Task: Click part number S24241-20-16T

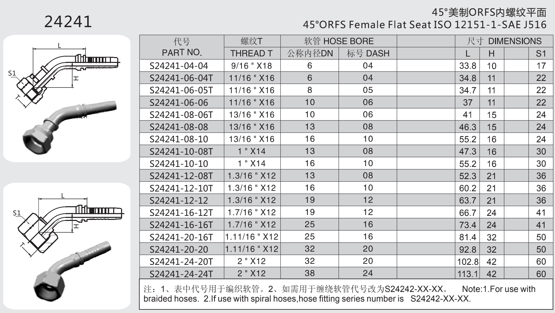Action: coord(181,237)
